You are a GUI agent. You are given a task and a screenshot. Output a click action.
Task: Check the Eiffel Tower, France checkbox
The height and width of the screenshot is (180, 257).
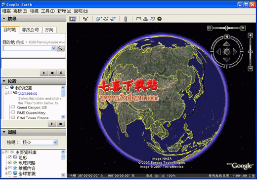coord(13,117)
